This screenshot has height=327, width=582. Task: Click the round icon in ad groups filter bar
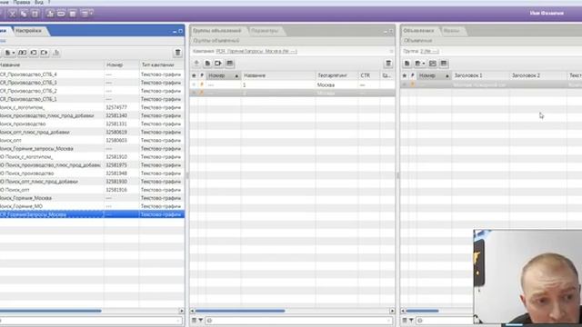click(x=210, y=321)
